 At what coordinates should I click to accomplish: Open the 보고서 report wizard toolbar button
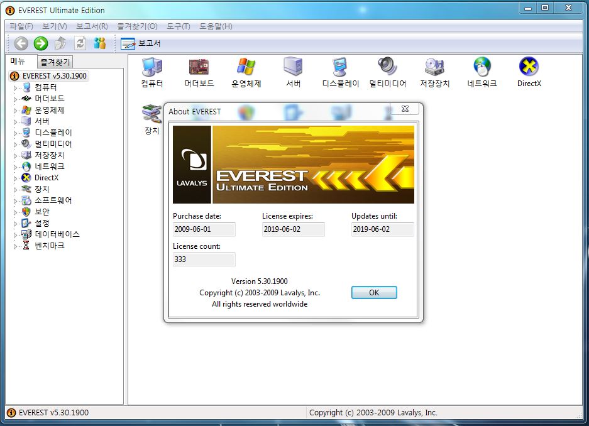coord(140,43)
